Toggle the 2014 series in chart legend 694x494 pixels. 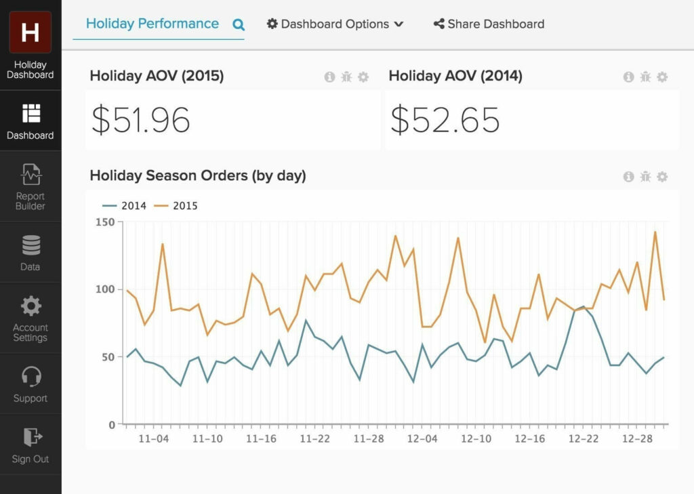[125, 206]
